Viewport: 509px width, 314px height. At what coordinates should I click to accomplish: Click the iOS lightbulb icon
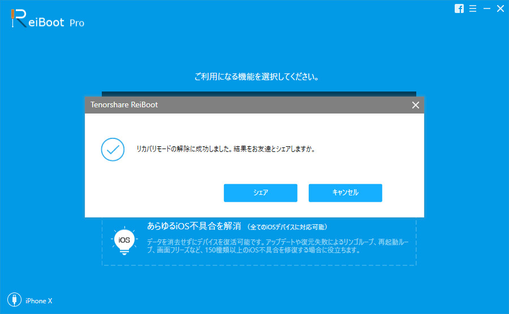pyautogui.click(x=124, y=241)
